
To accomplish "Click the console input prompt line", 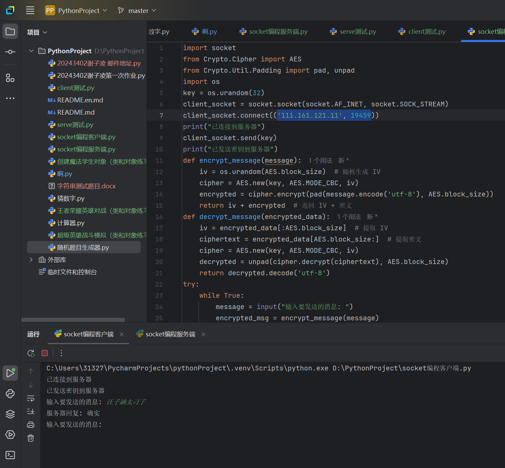I will tap(74, 424).
